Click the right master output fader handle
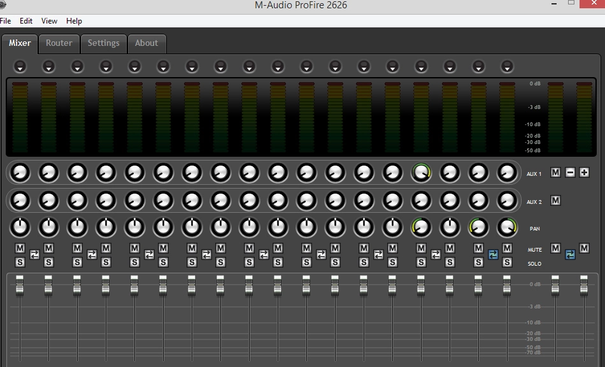Image resolution: width=605 pixels, height=367 pixels. pyautogui.click(x=584, y=285)
